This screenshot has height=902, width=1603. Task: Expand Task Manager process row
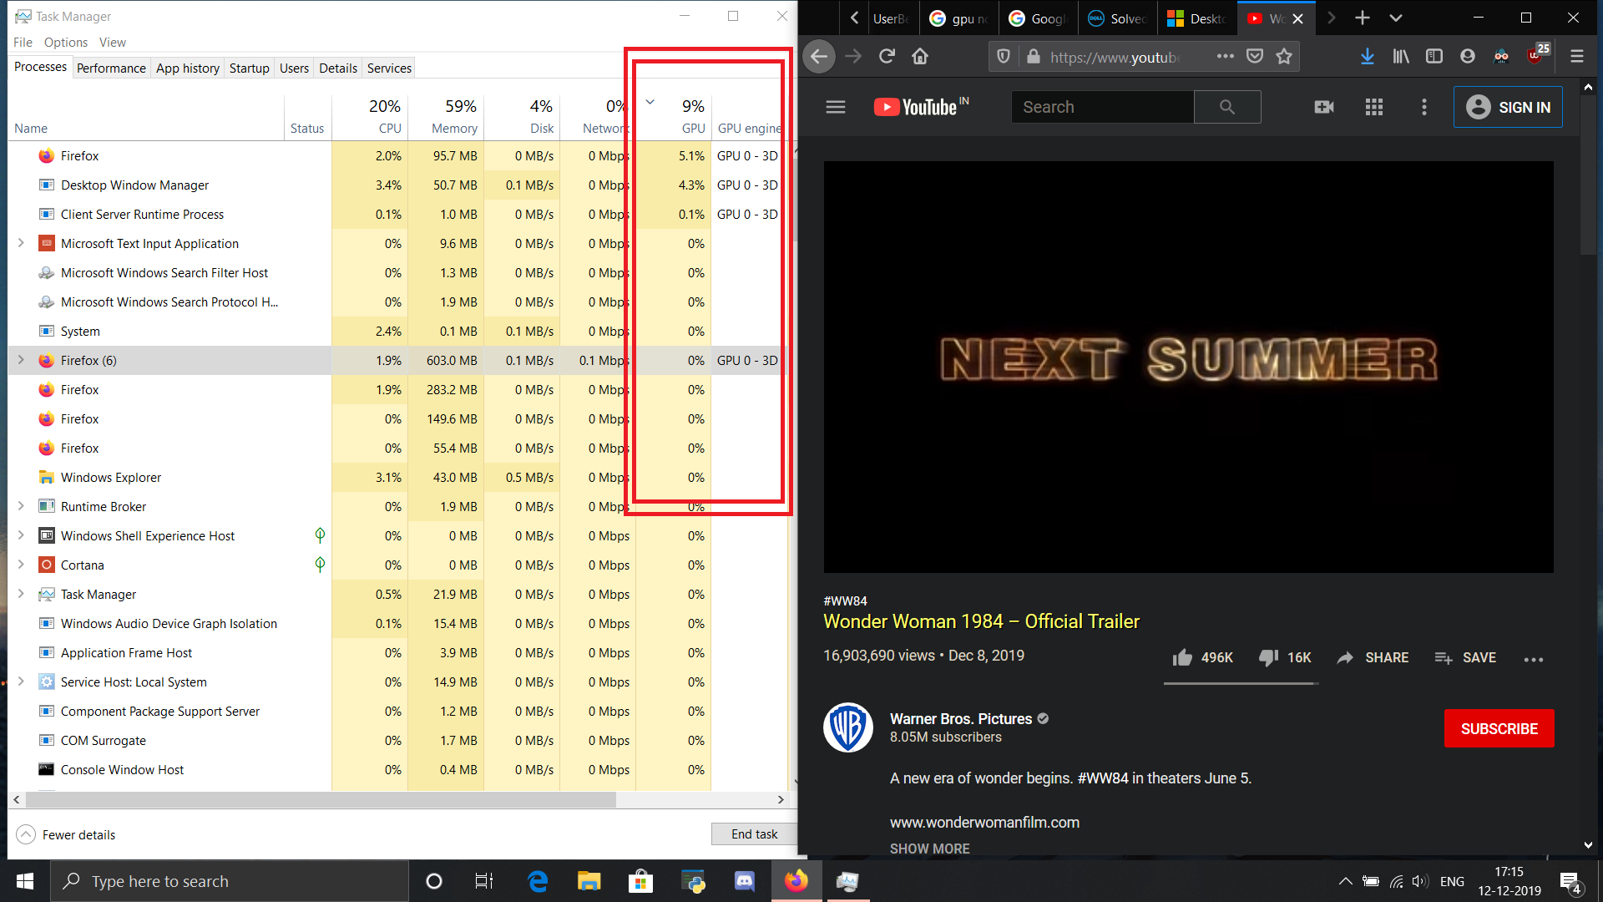coord(21,594)
